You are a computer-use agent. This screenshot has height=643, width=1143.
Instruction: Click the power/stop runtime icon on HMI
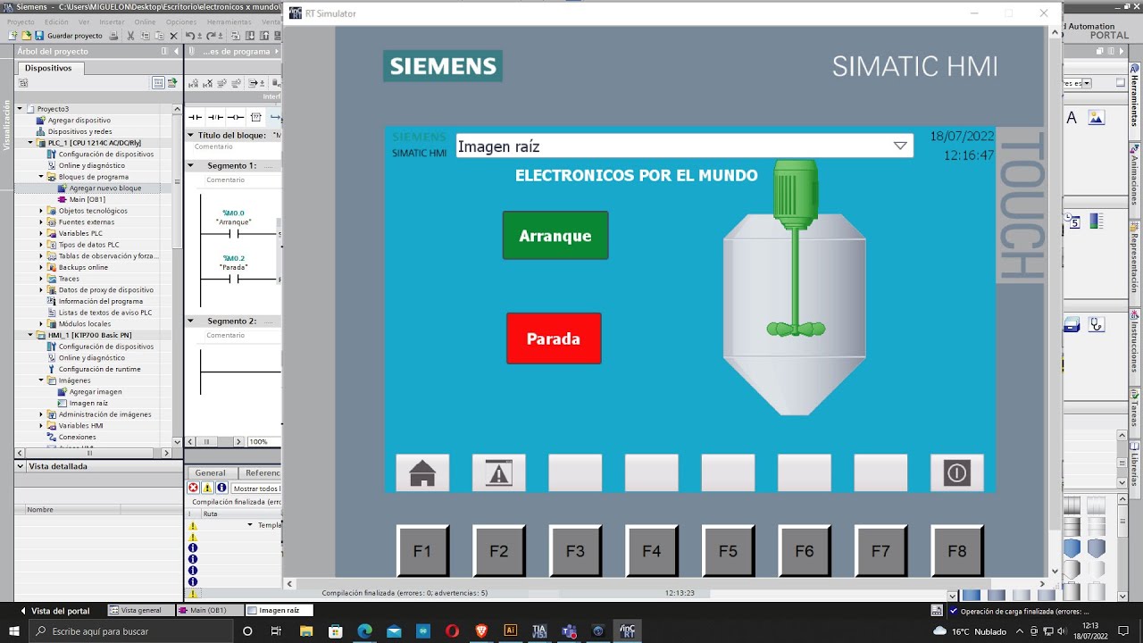tap(956, 473)
